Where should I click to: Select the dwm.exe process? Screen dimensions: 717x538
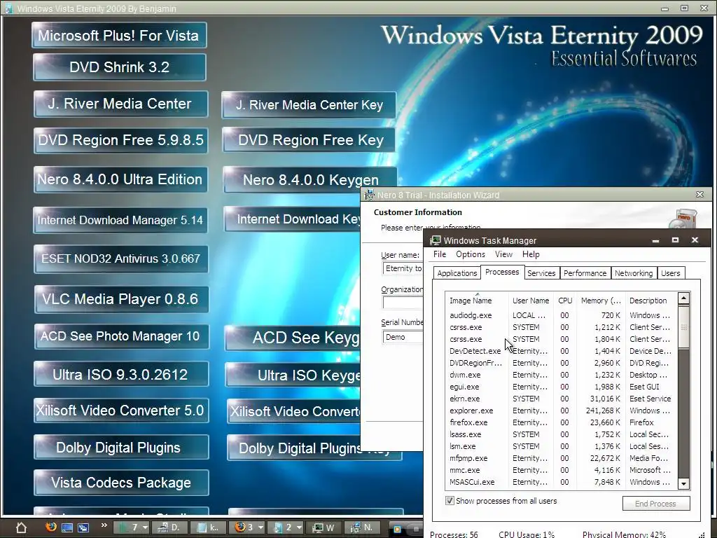(x=561, y=375)
